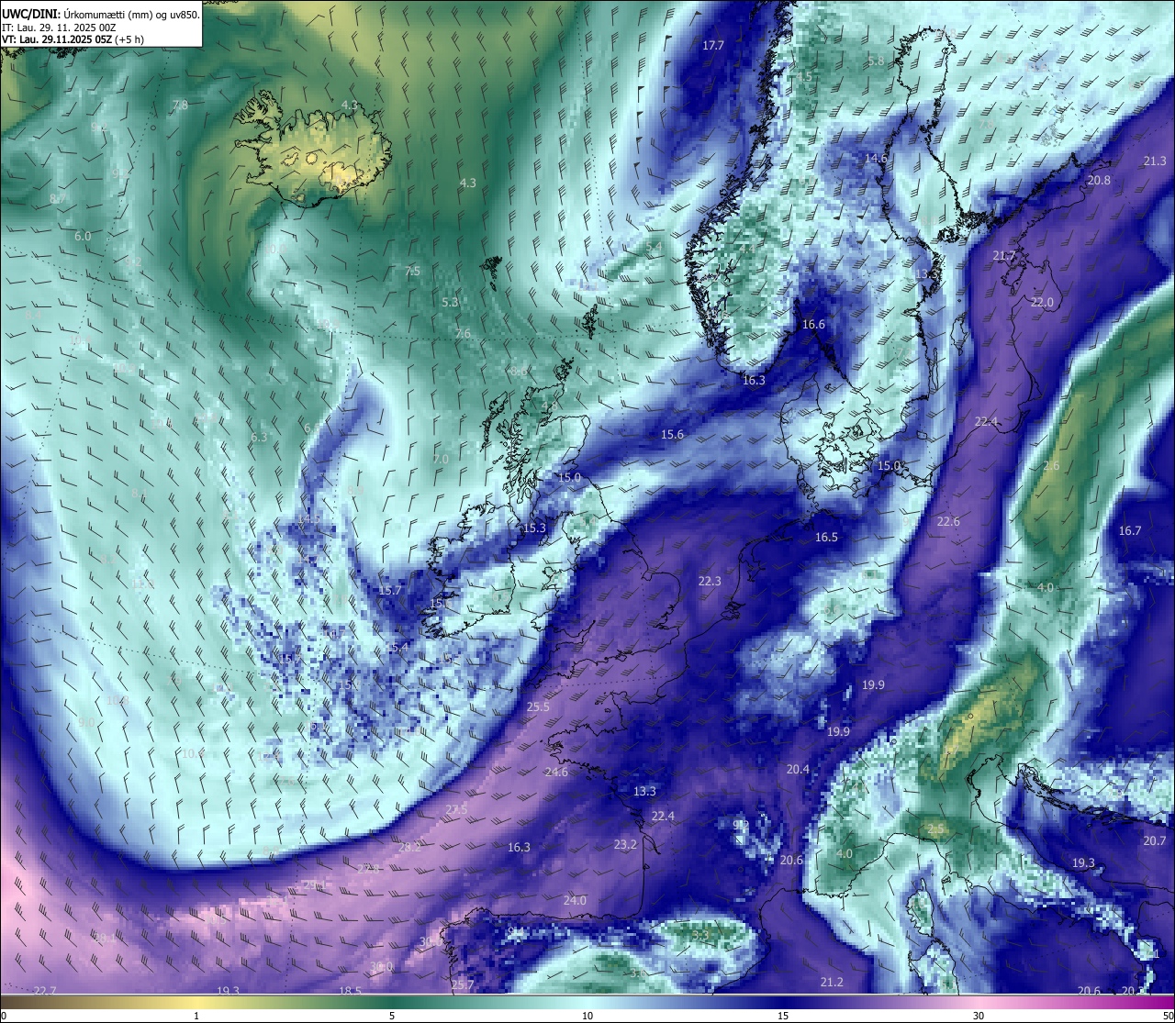Click the 22.0 value on the map
This screenshot has height=1023, width=1175.
1042,303
